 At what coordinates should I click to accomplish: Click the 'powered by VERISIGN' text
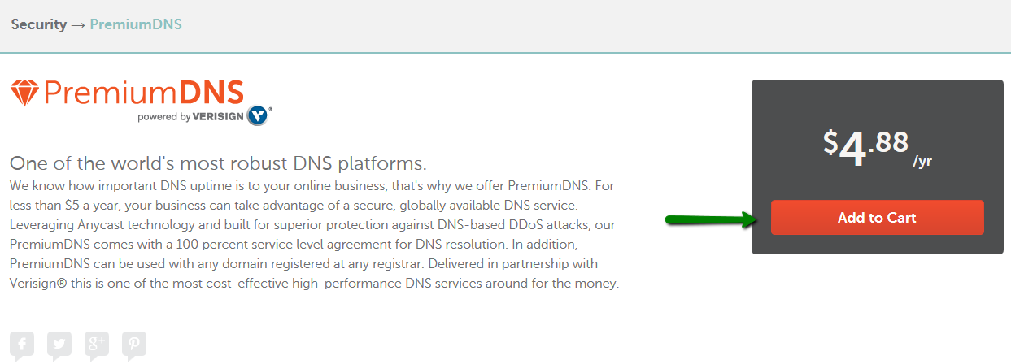(x=191, y=117)
